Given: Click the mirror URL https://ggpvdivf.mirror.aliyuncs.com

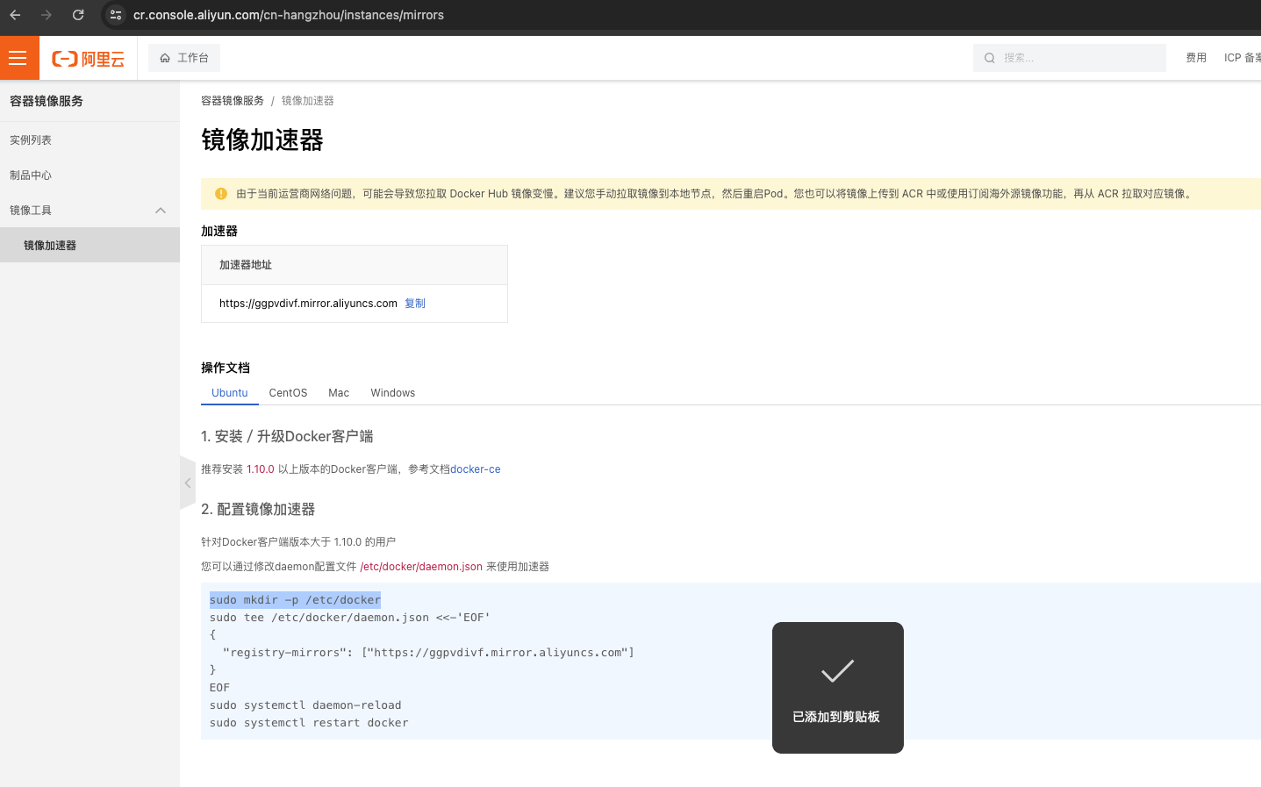Looking at the screenshot, I should [308, 304].
